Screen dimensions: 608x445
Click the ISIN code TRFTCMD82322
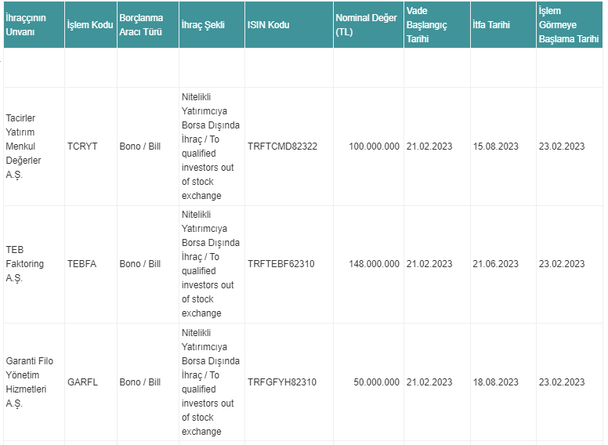click(x=282, y=147)
